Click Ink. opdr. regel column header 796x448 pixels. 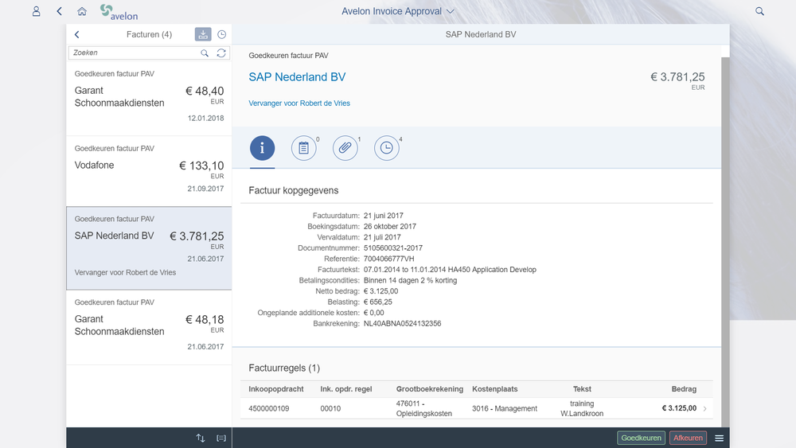[346, 389]
